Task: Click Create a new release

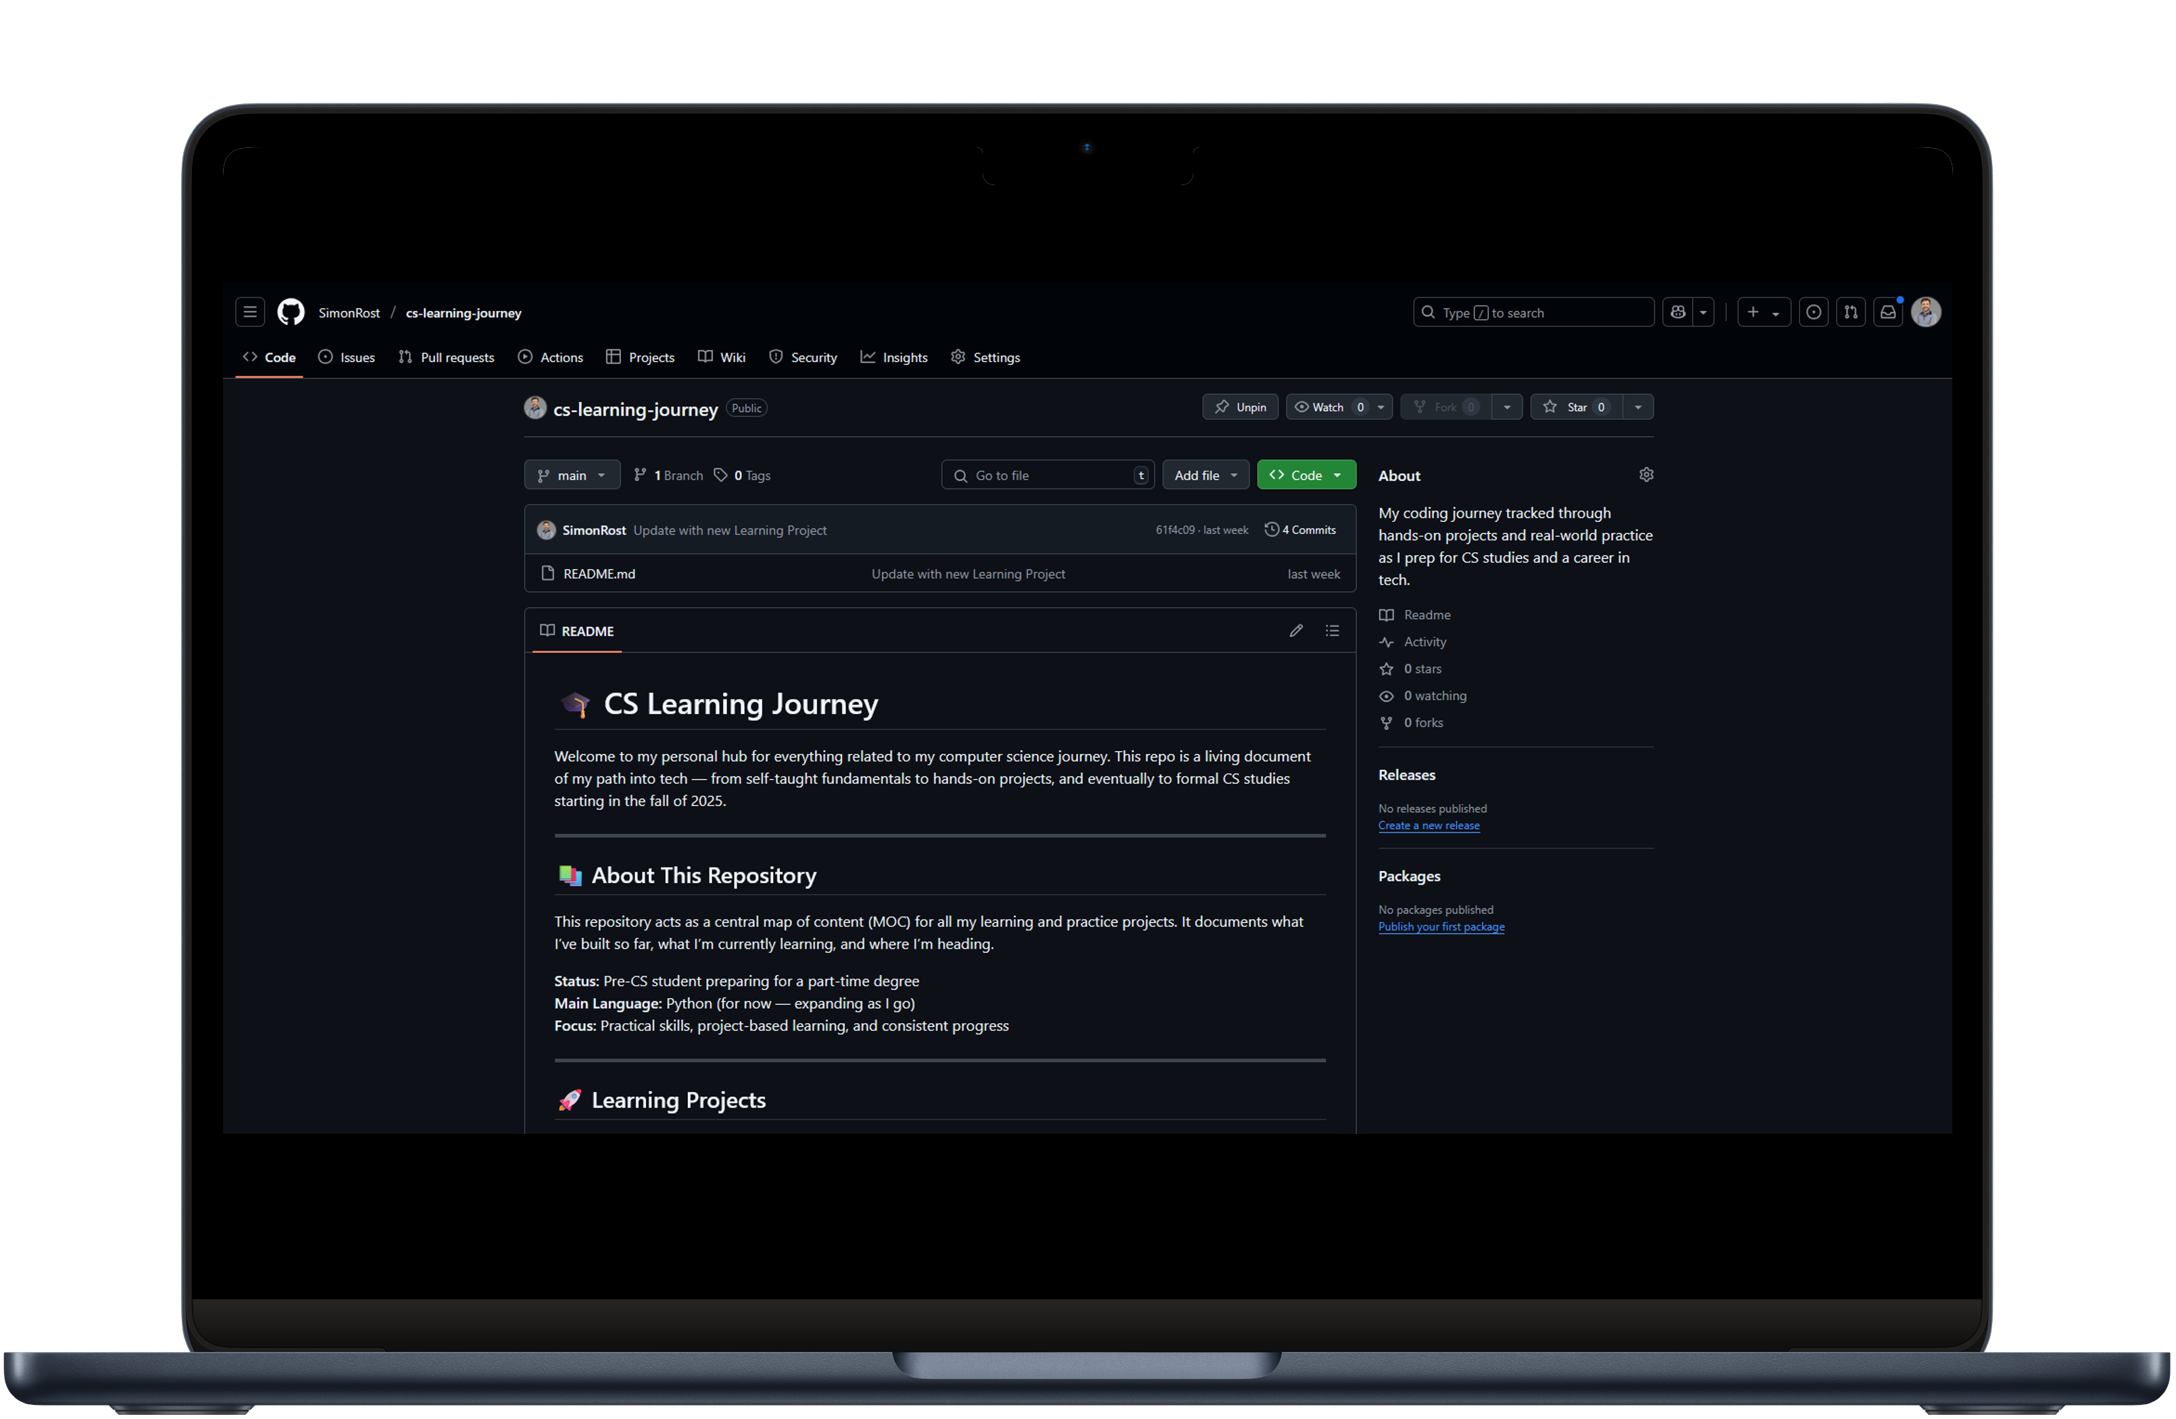Action: coord(1429,826)
